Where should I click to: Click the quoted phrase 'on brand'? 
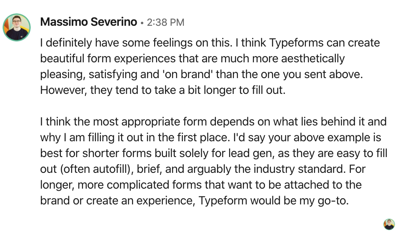(187, 74)
